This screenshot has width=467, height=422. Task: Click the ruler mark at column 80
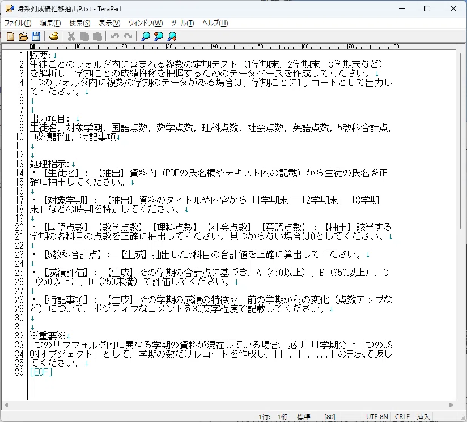(396, 46)
